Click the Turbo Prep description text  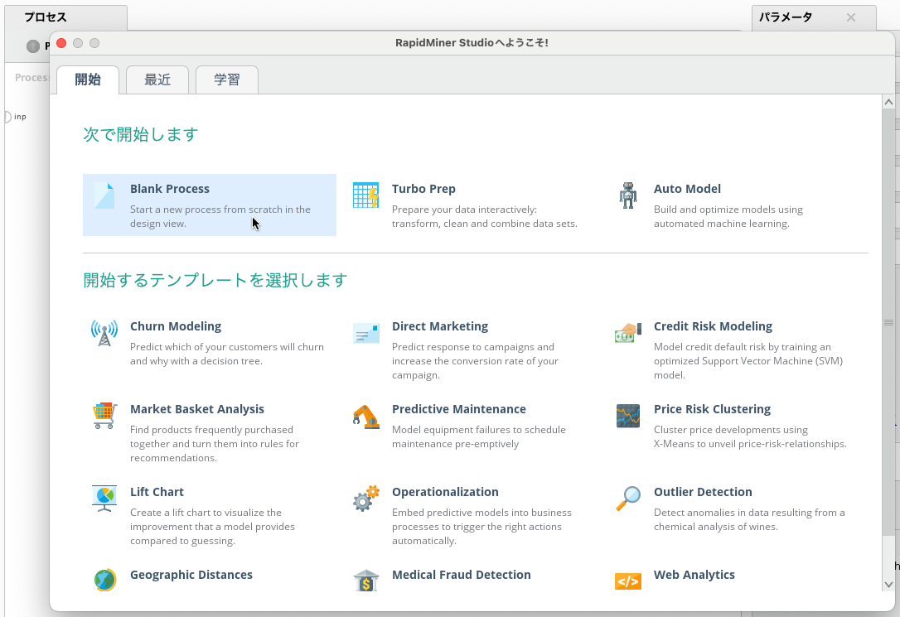(x=485, y=217)
